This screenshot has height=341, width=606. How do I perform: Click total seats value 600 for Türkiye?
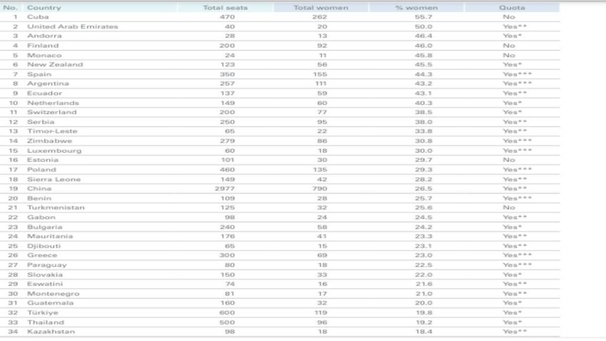point(227,312)
